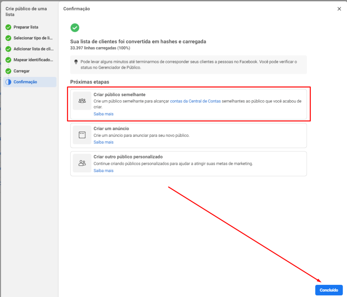The image size is (347, 297).
Task: Click the Gerenciador de Público tip text
Action: [188, 65]
